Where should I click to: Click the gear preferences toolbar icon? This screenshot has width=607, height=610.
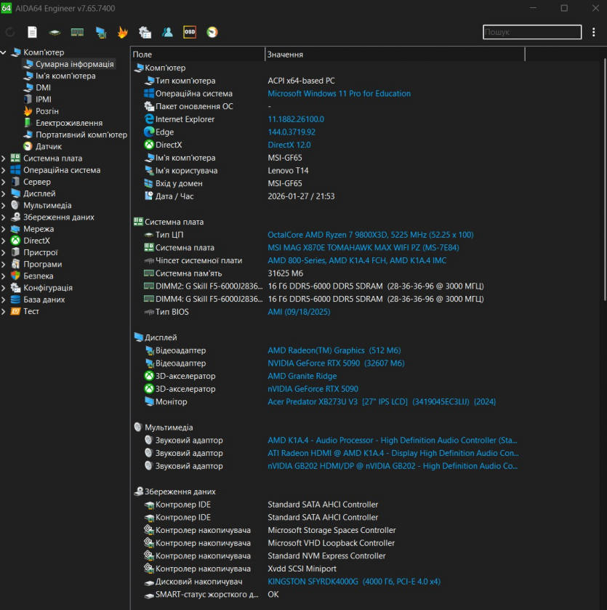click(x=145, y=32)
